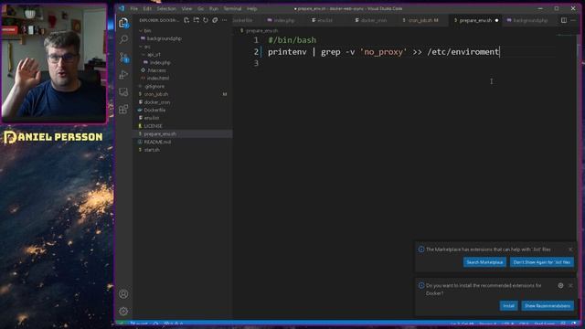Select the prepare_env.sh editor tab
This screenshot has width=585, height=329.
(475, 20)
